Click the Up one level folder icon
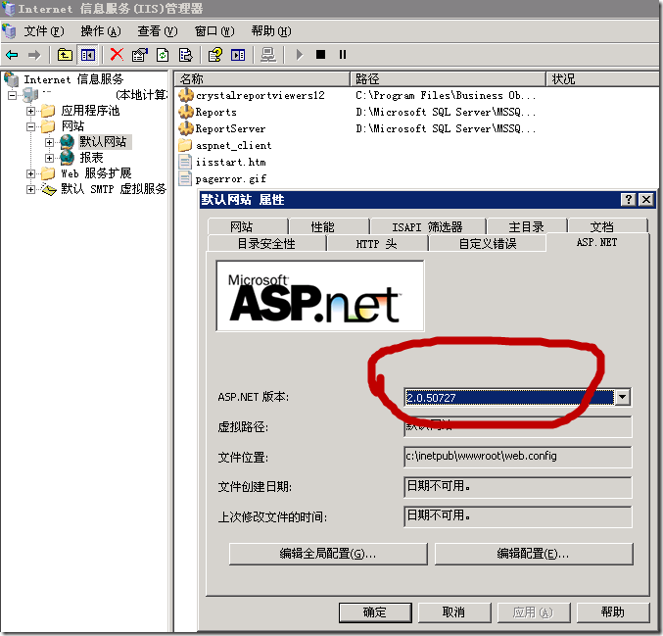This screenshot has height=636, width=663. point(65,55)
